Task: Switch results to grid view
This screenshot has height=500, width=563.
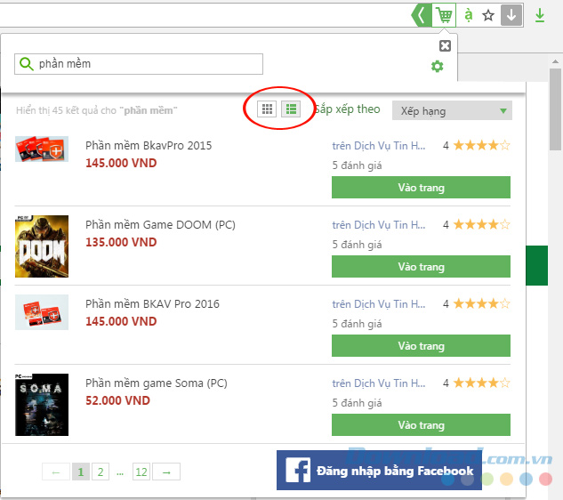Action: coord(267,109)
